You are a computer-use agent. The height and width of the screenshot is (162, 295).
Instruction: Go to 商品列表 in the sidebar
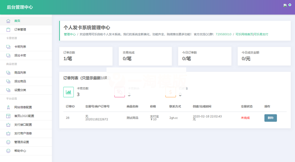pos(20,73)
